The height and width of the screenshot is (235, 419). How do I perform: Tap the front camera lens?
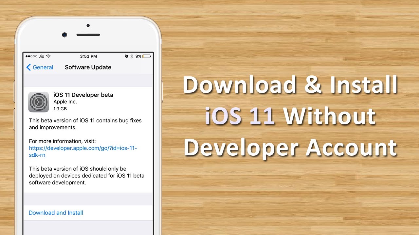[64, 35]
